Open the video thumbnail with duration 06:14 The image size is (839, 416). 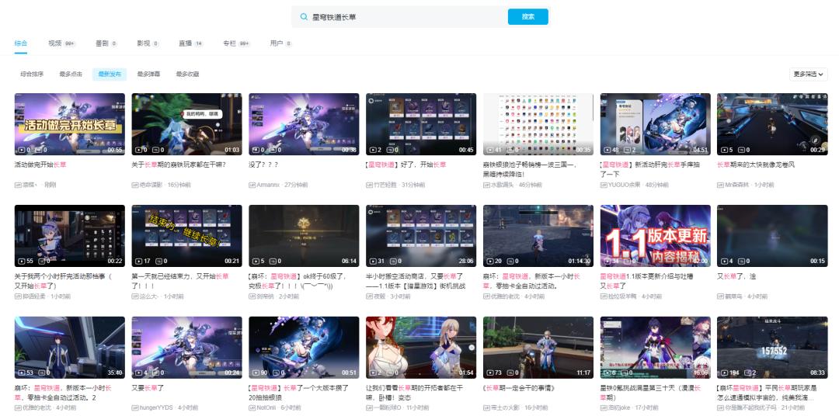(x=304, y=236)
